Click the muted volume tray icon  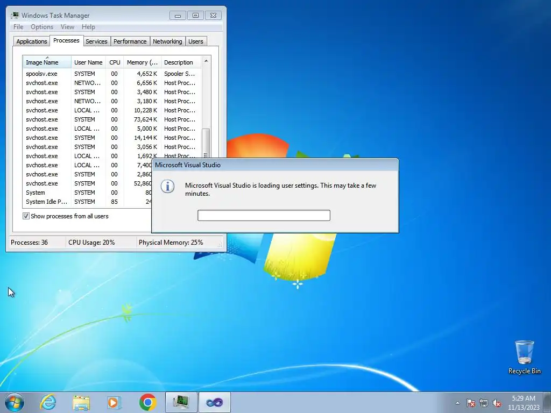497,403
